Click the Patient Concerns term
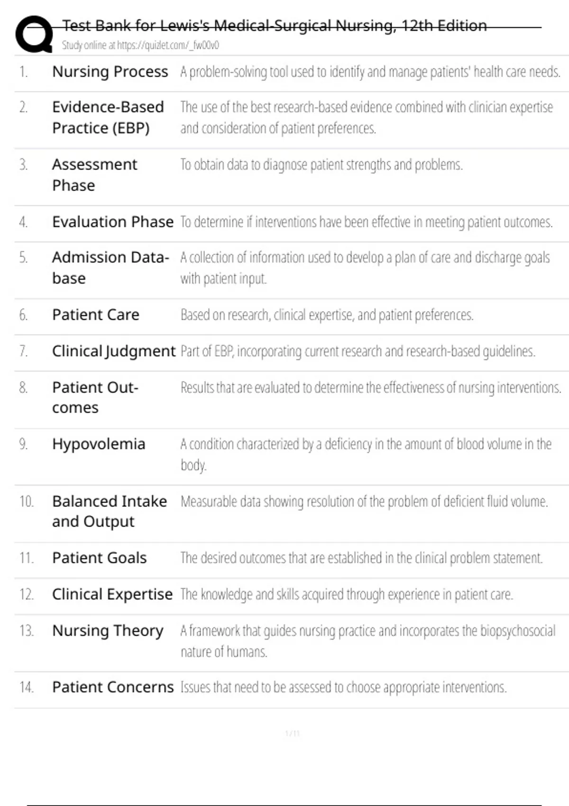The width and height of the screenshot is (569, 806). point(113,687)
